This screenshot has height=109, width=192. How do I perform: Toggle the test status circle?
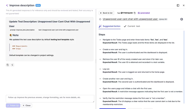[x=100, y=19]
